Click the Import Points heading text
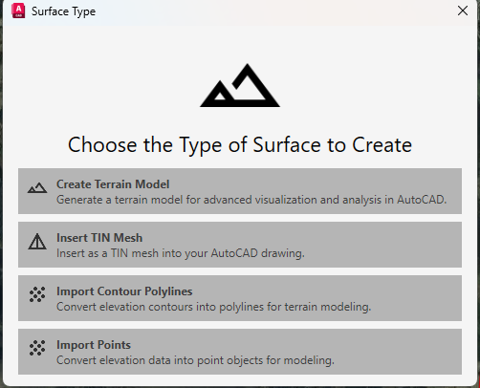Viewport: 480px width, 388px height. coord(94,345)
